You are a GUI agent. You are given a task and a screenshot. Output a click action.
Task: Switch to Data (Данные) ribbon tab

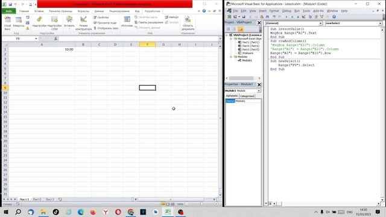99,11
